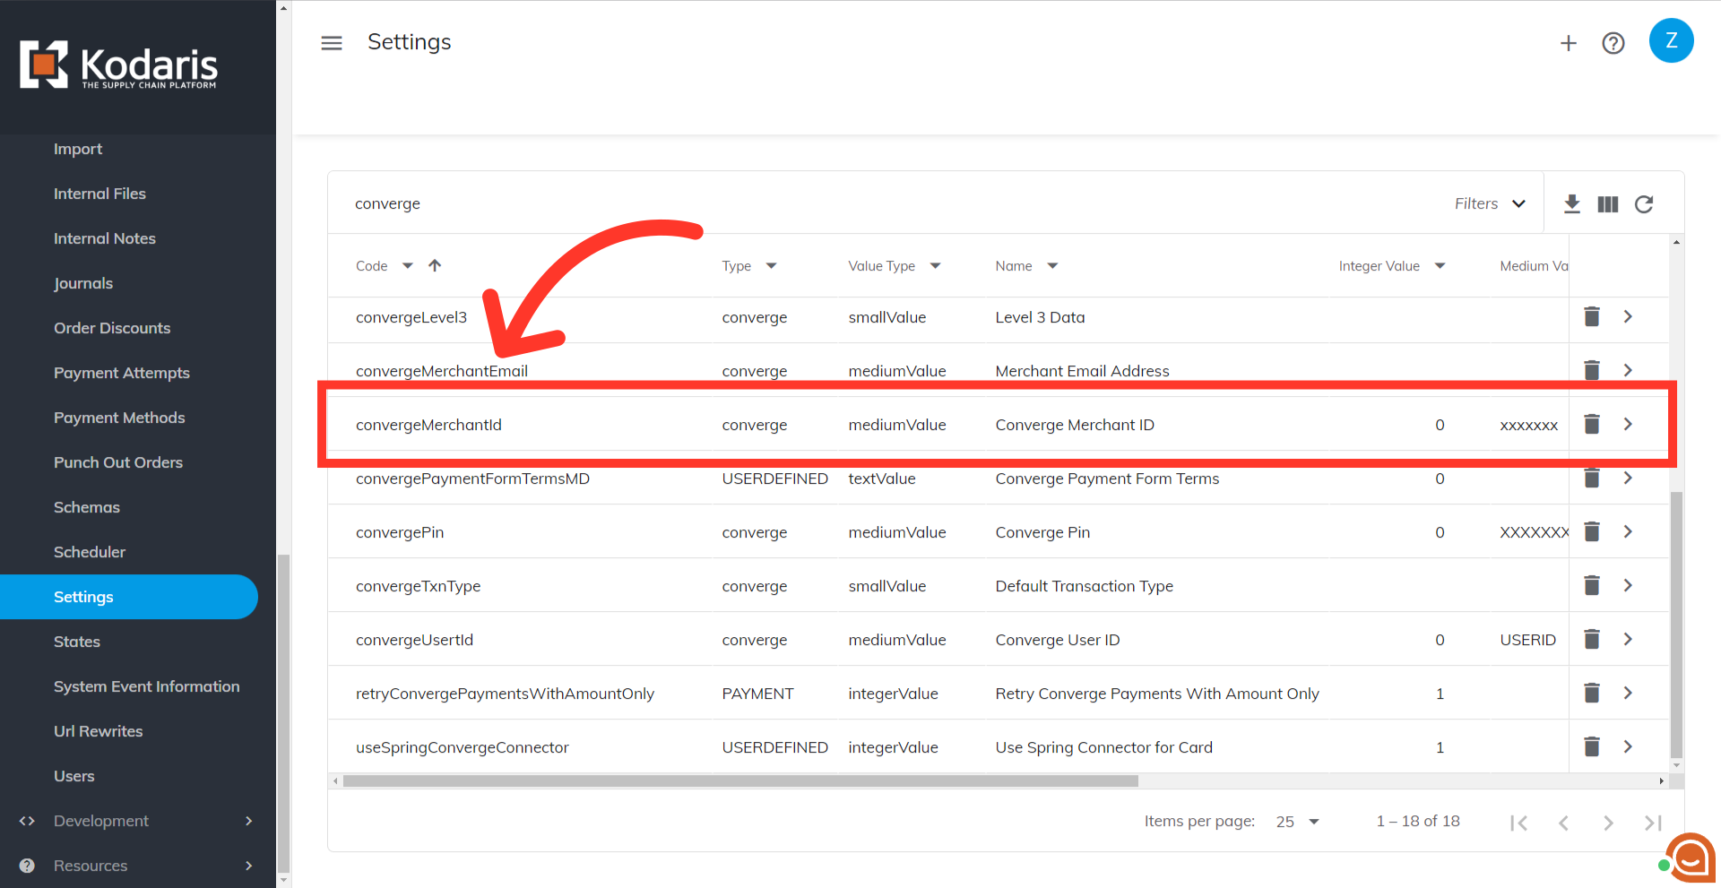Viewport: 1721px width, 888px height.
Task: Select Settings in the sidebar
Action: click(x=129, y=597)
